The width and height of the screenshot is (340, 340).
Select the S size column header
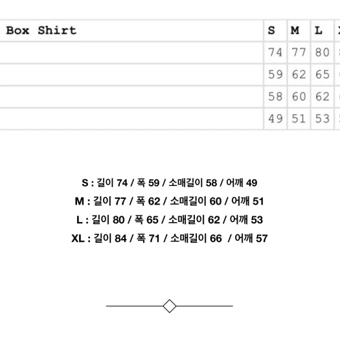click(275, 30)
